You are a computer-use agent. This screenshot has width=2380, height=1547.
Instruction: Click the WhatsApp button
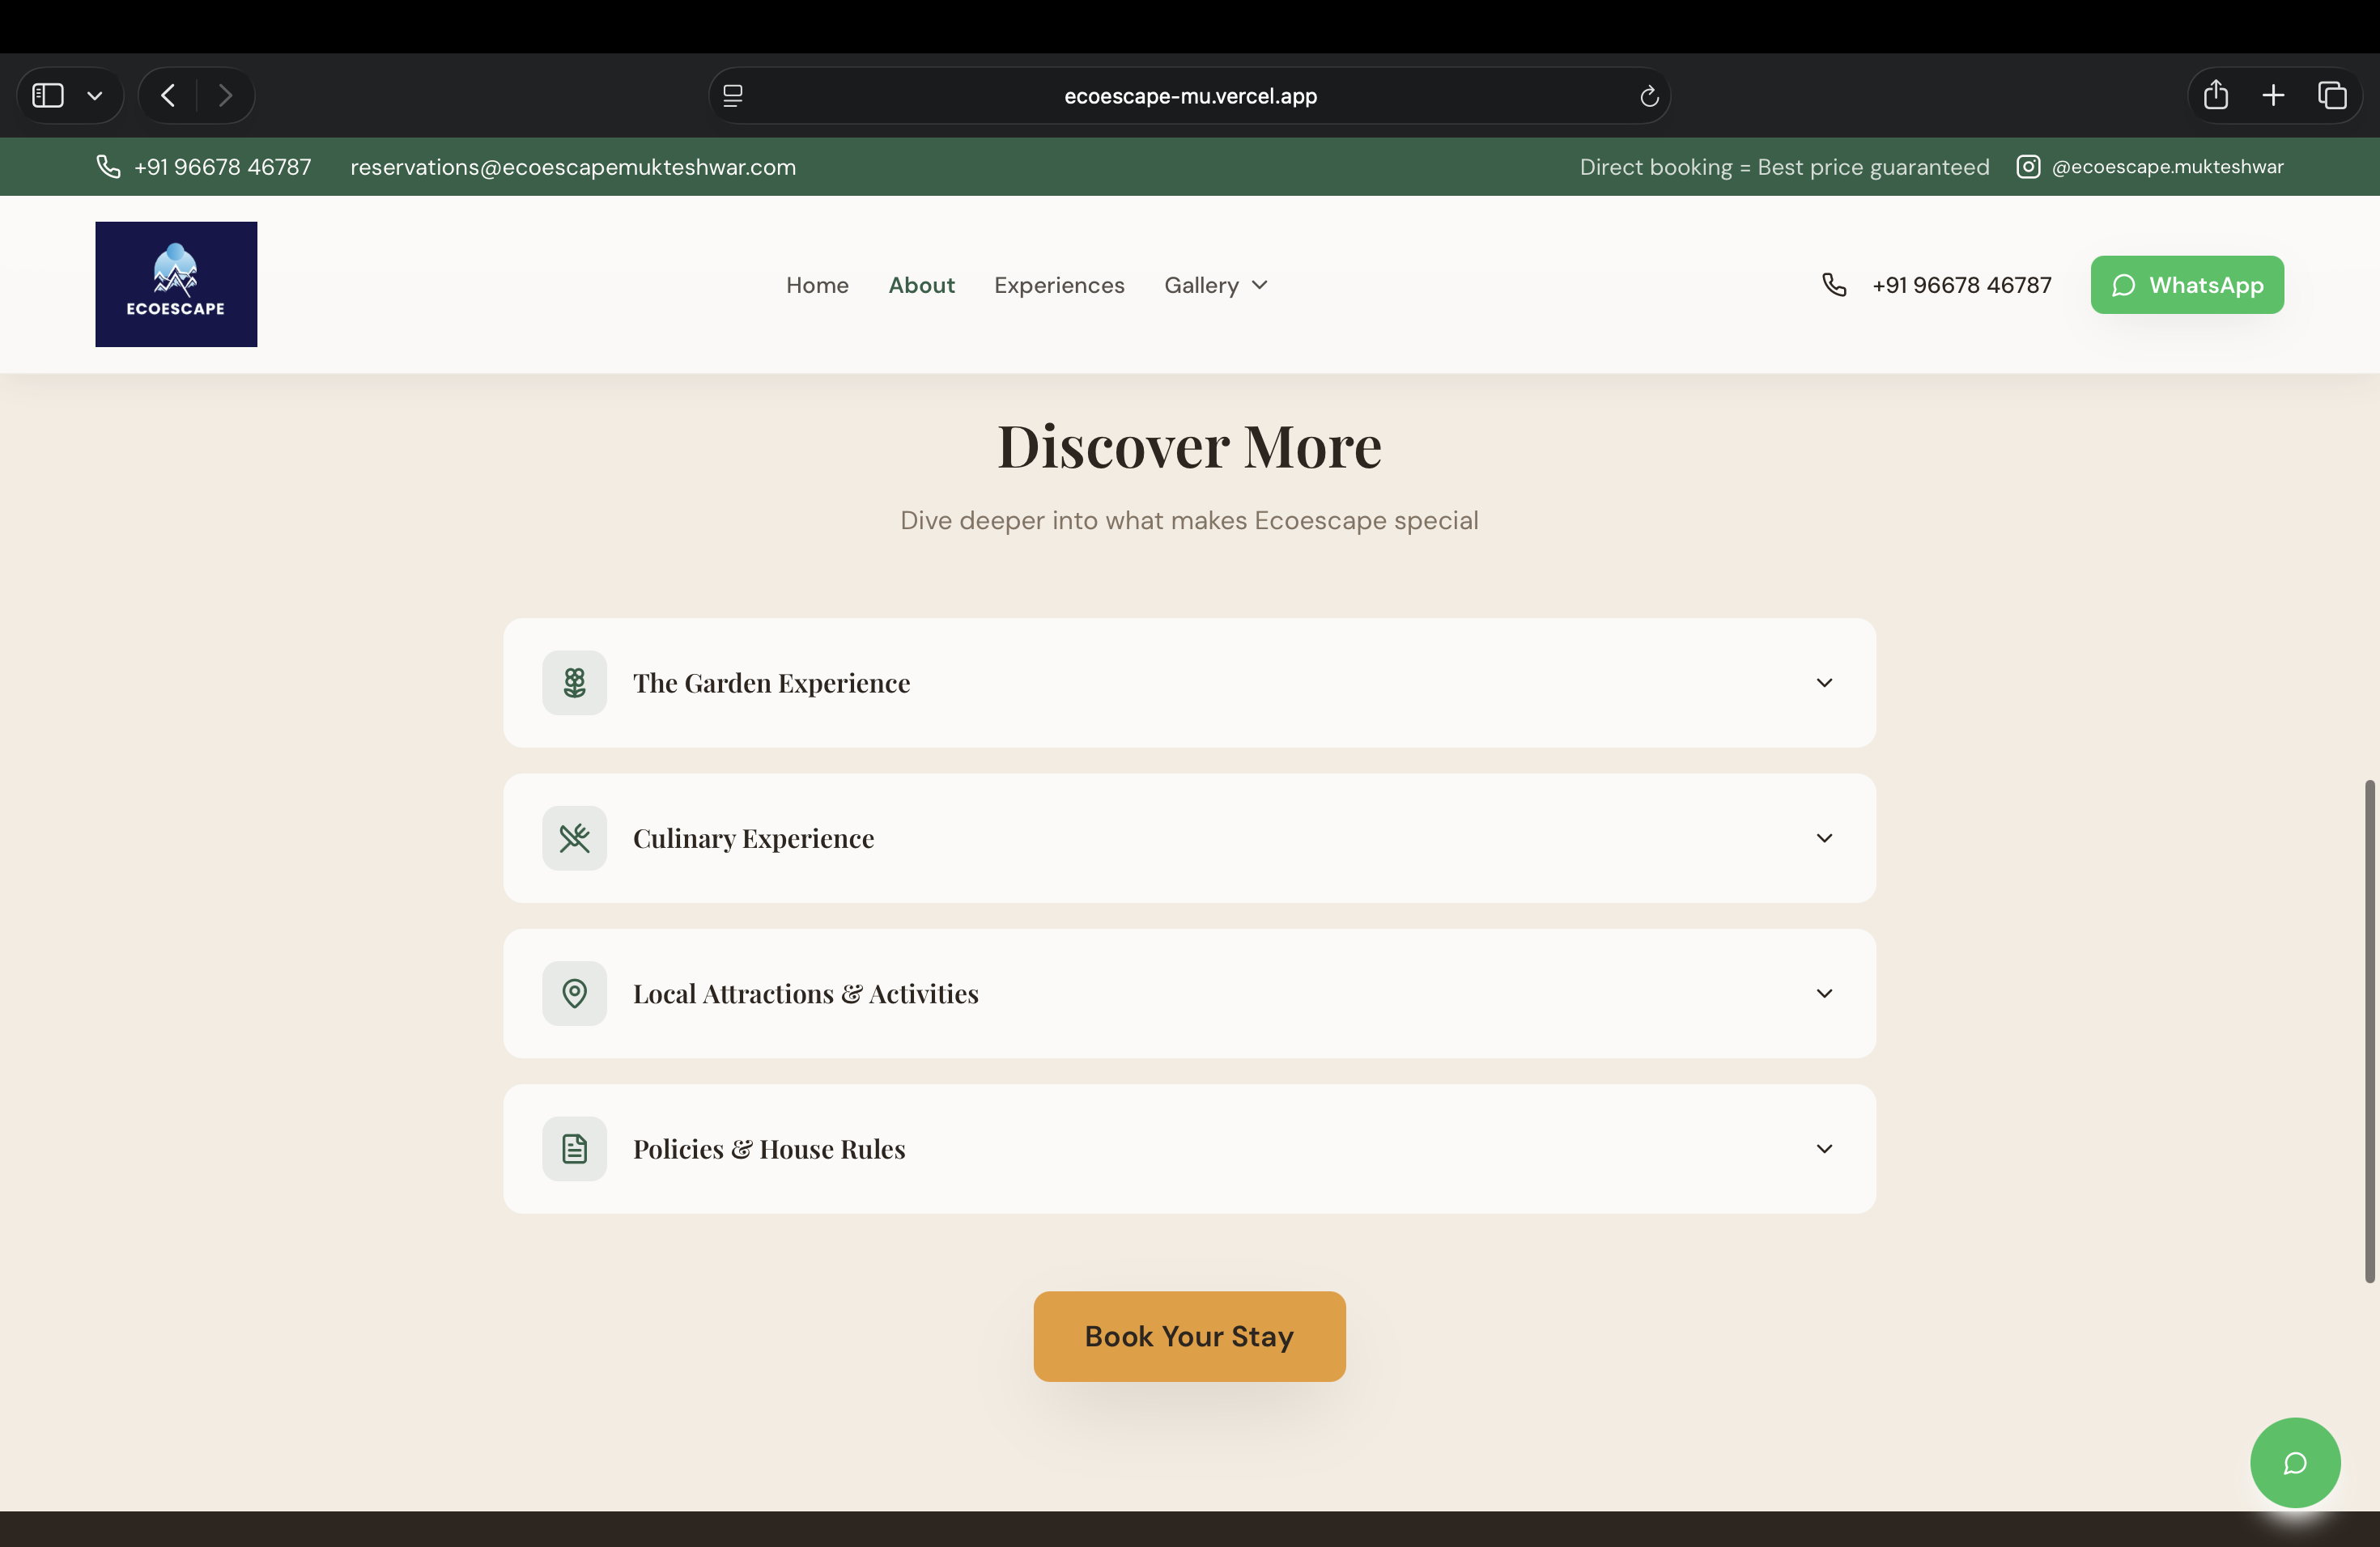pyautogui.click(x=2187, y=285)
